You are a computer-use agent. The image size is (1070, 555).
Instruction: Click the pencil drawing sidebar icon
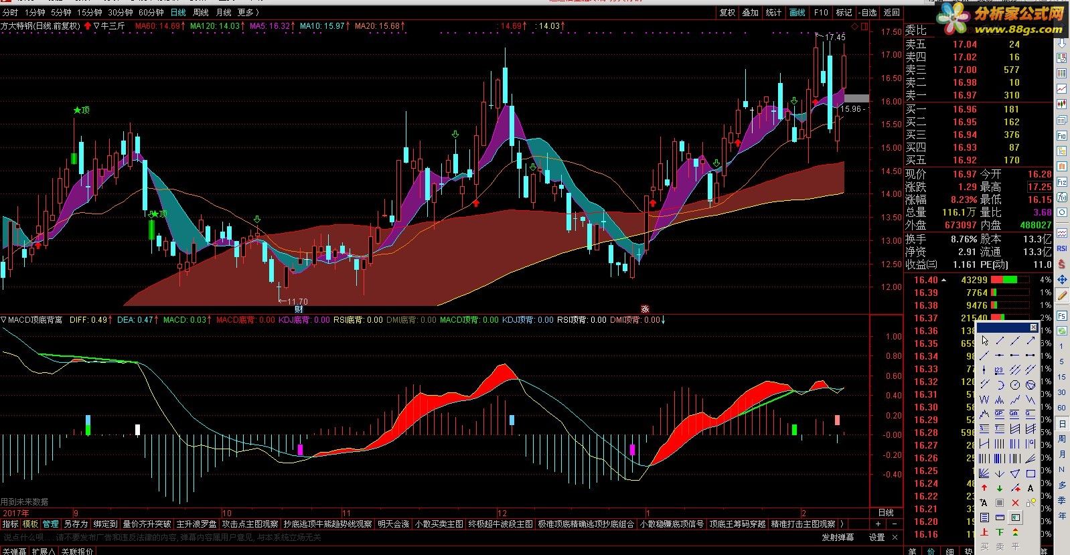(1062, 295)
